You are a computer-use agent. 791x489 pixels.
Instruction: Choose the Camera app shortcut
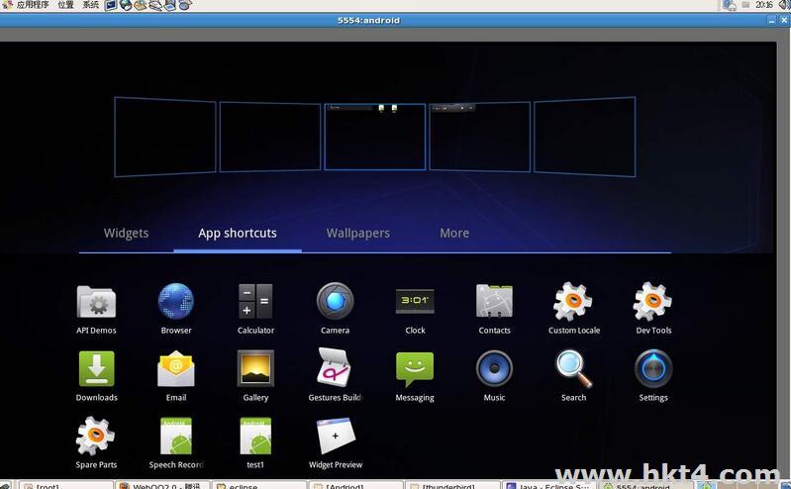(335, 301)
